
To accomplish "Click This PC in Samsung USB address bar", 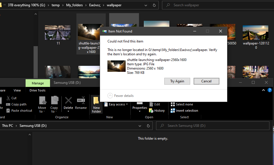I will (x=7, y=126).
